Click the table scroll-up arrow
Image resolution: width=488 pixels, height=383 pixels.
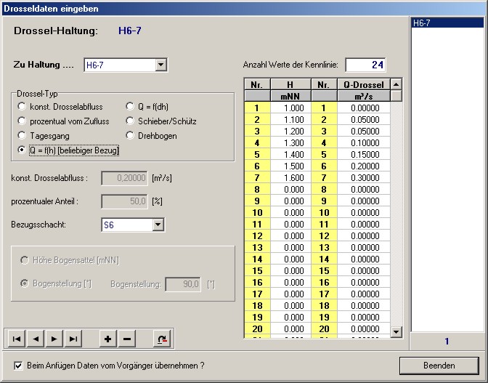click(x=396, y=84)
